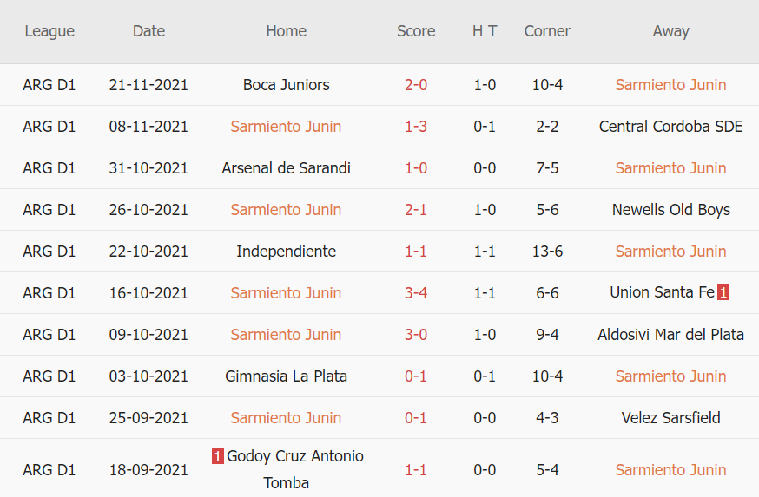
Task: Select Gimnasia La Plata team link
Action: click(x=286, y=376)
